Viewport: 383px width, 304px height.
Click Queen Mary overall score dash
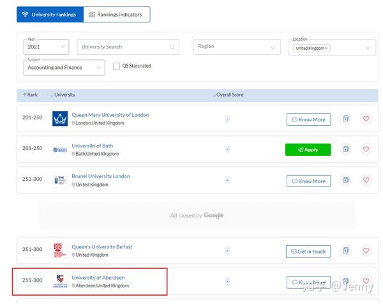(x=227, y=119)
